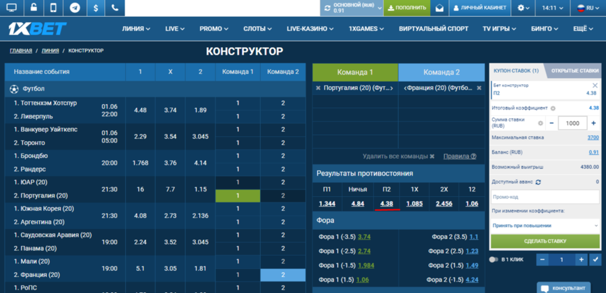Open the settings gear dropdown in top bar
This screenshot has width=606, height=293.
(x=523, y=7)
